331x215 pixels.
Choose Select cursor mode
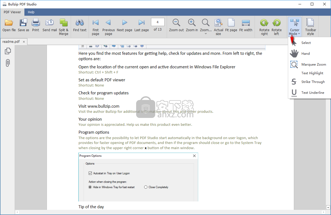(310, 43)
